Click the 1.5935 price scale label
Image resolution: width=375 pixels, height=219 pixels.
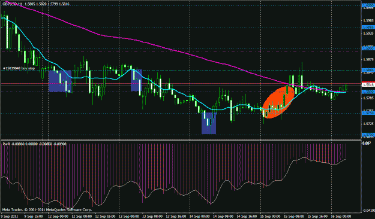click(x=368, y=34)
